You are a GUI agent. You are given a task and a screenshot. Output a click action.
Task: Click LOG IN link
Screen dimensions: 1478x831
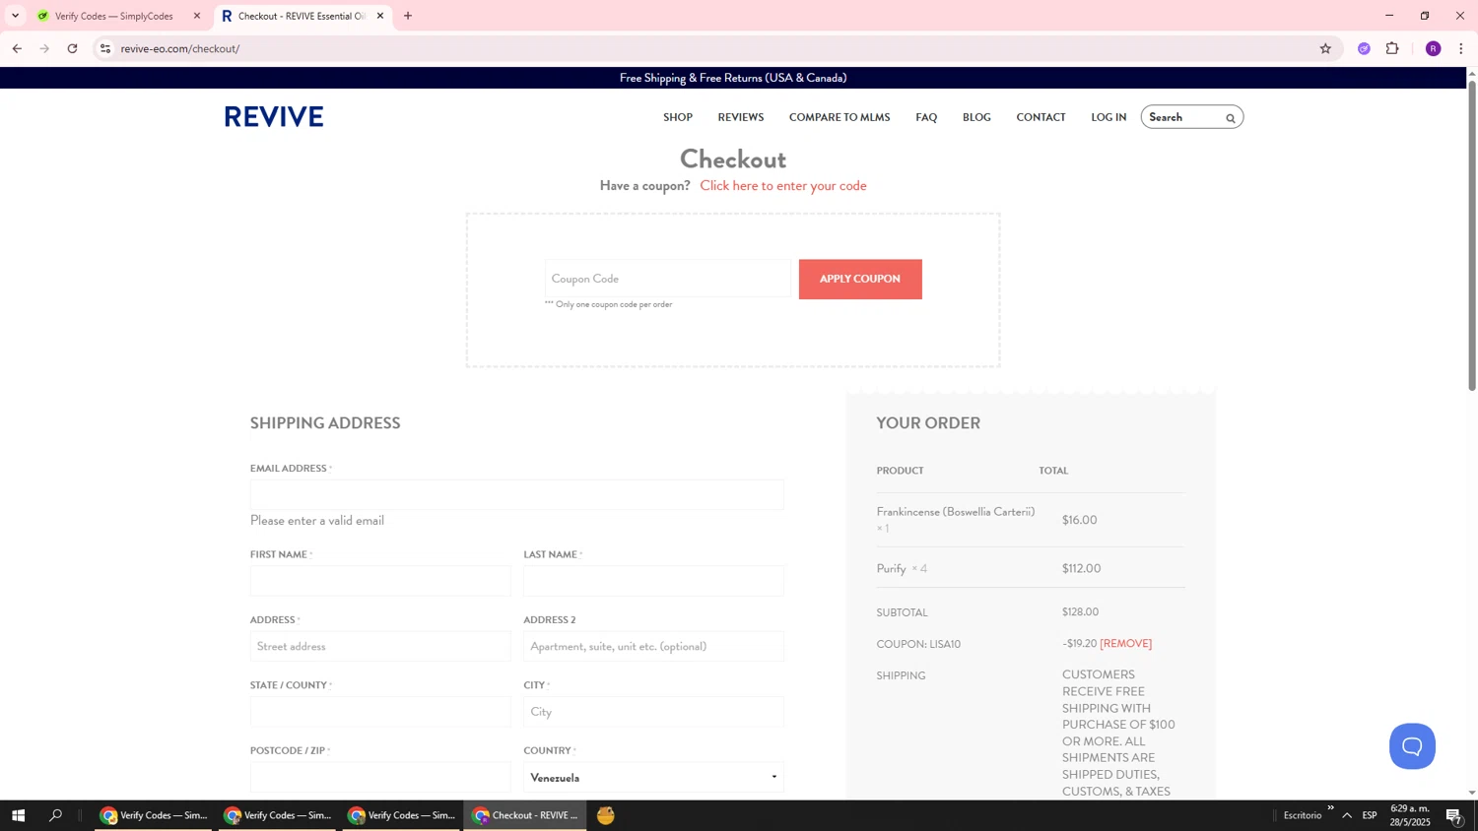tap(1108, 117)
